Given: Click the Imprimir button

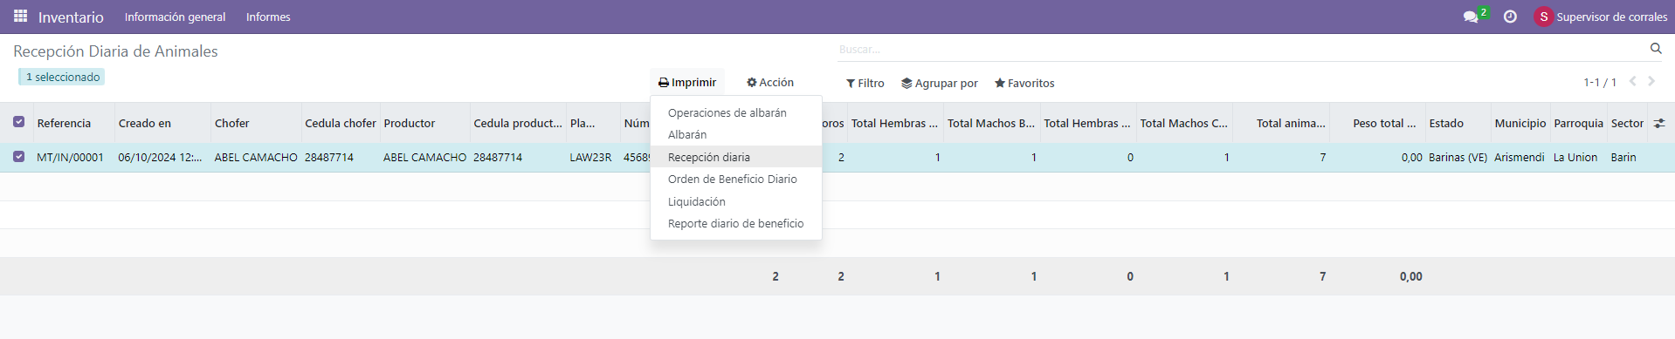Looking at the screenshot, I should coord(687,82).
